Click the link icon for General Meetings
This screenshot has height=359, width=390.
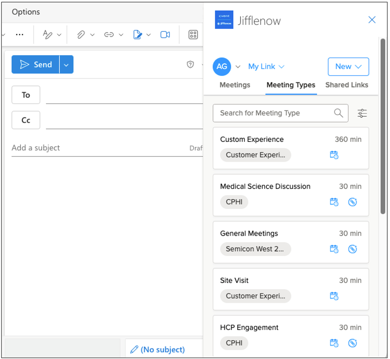[x=352, y=249]
